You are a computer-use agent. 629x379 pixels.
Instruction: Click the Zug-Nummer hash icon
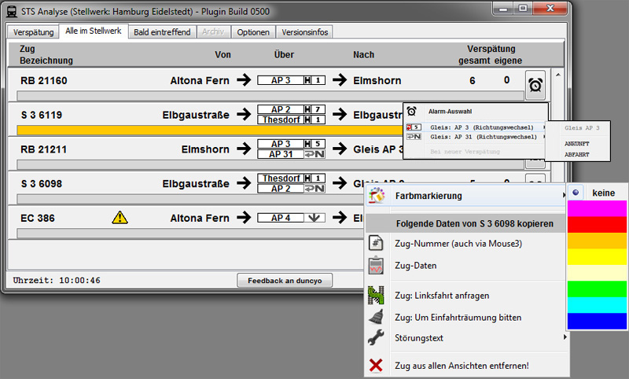coord(377,244)
